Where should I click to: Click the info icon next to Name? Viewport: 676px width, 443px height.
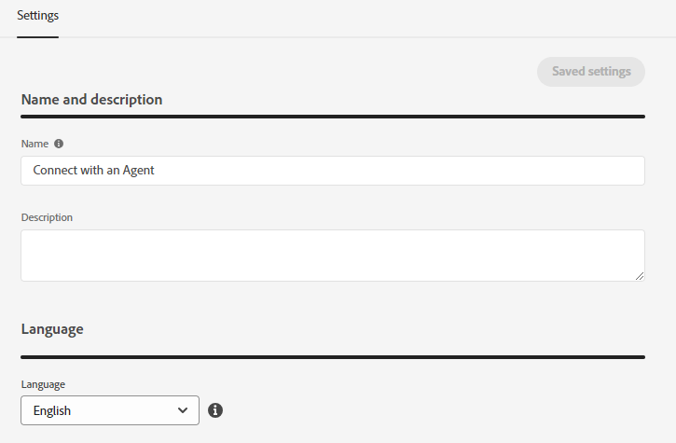[x=59, y=144]
